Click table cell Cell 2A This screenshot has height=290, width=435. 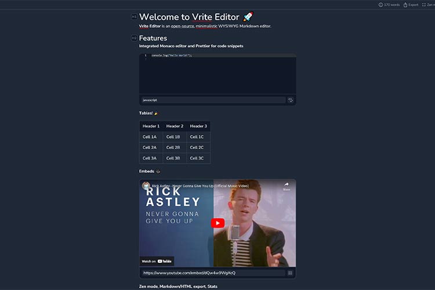click(151, 147)
